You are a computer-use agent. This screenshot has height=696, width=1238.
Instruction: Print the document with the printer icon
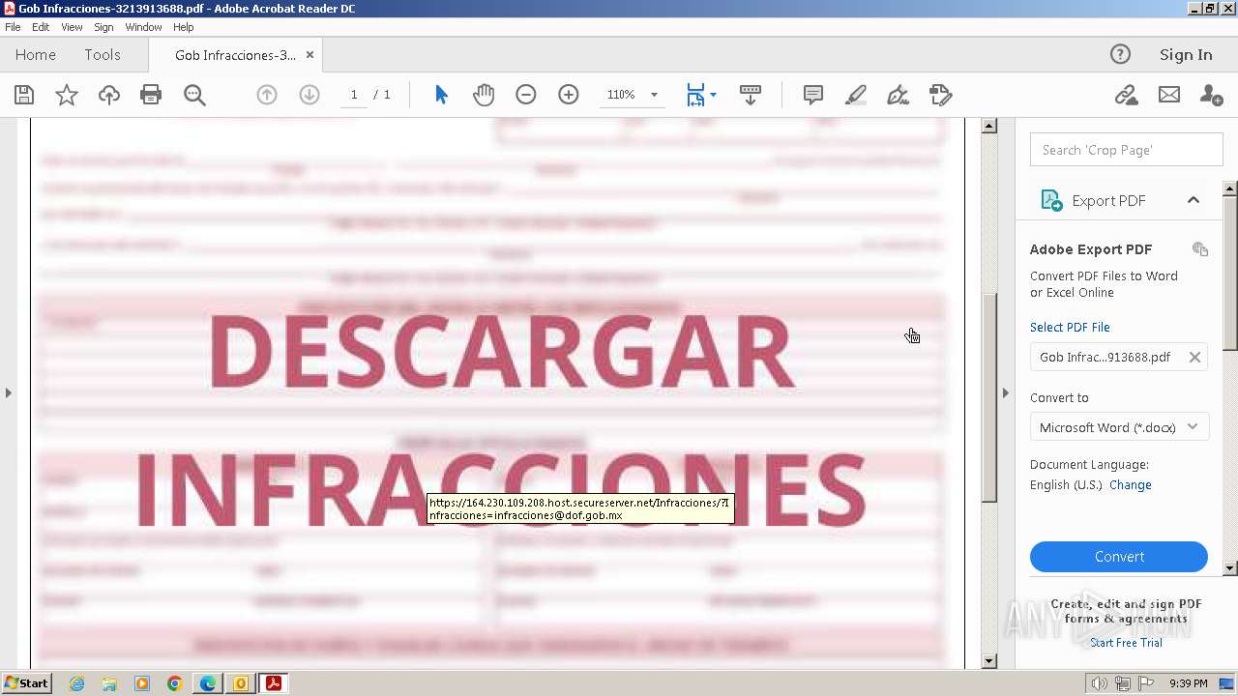(151, 95)
